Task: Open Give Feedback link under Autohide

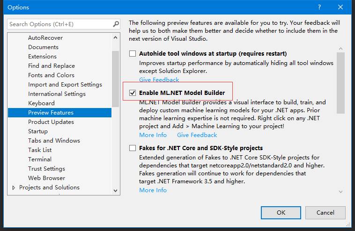Action: click(x=159, y=80)
